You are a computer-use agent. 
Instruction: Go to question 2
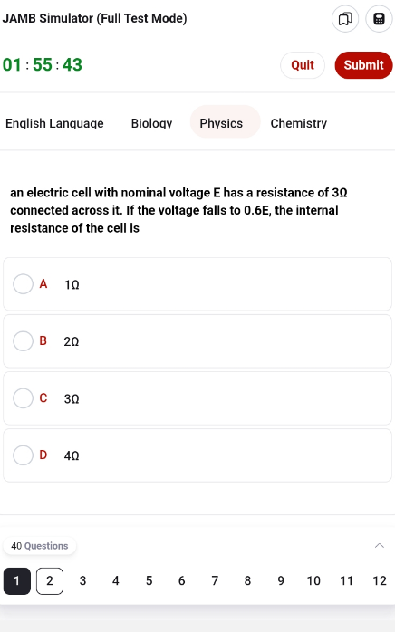click(x=50, y=580)
